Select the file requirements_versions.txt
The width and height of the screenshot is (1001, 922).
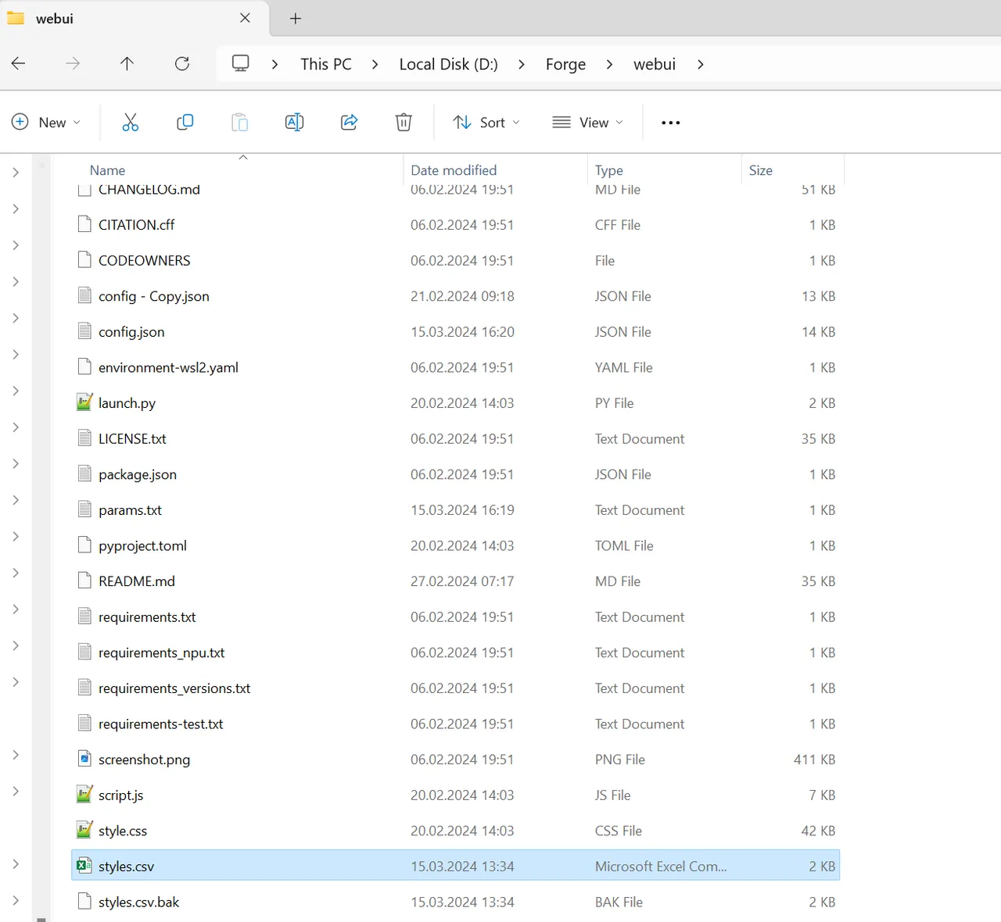tap(174, 688)
